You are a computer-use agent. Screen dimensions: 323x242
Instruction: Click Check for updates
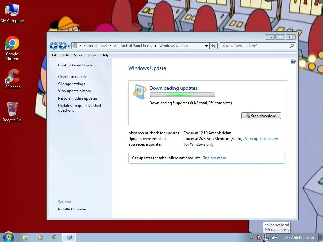coord(73,77)
